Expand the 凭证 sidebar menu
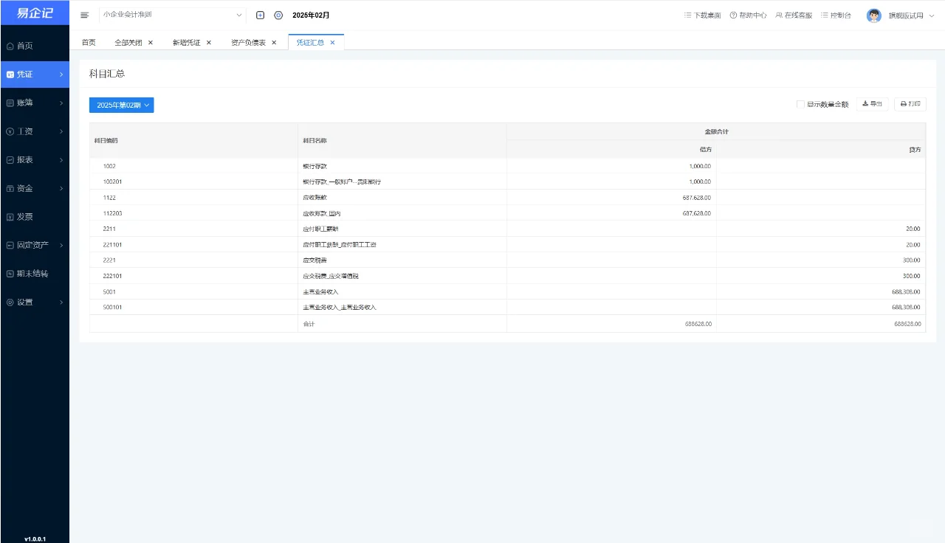Viewport: 945px width, 543px height. click(x=35, y=75)
